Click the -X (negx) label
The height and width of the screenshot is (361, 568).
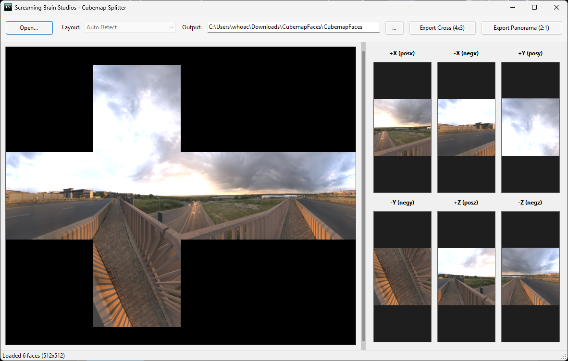click(x=466, y=53)
